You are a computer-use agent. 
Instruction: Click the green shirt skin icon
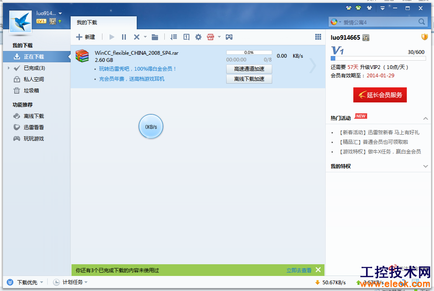click(358, 8)
